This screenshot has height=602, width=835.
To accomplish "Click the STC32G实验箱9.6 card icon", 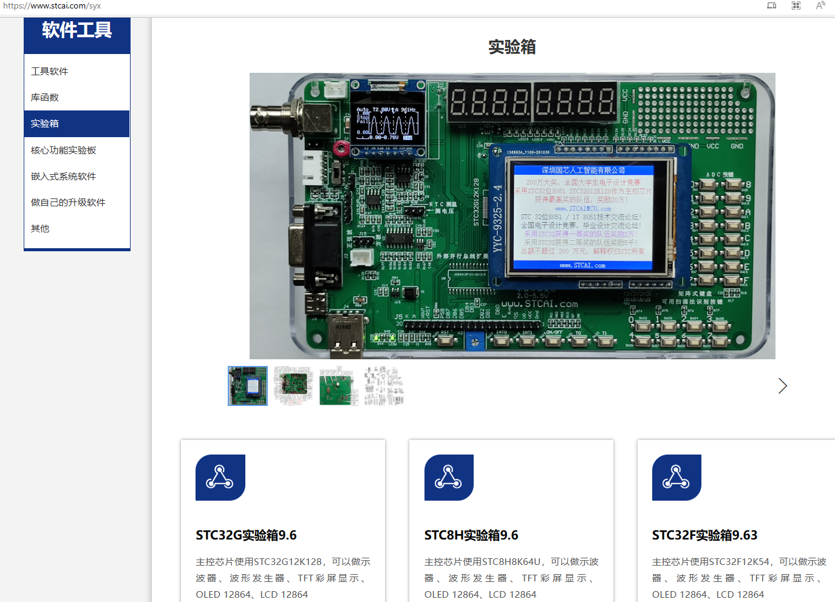I will point(220,478).
